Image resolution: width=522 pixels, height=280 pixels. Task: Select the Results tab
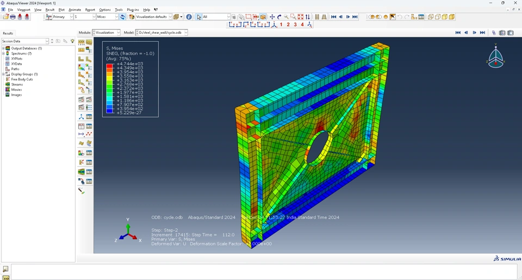pos(8,33)
